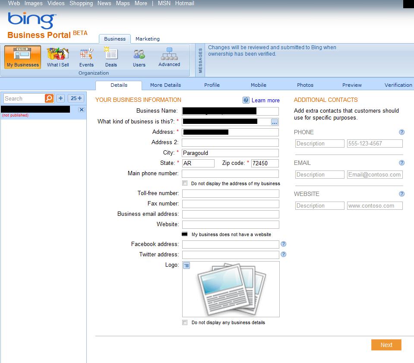Screen dimensions: 414x363
Task: Select the logo placeholder image
Action: tap(232, 290)
